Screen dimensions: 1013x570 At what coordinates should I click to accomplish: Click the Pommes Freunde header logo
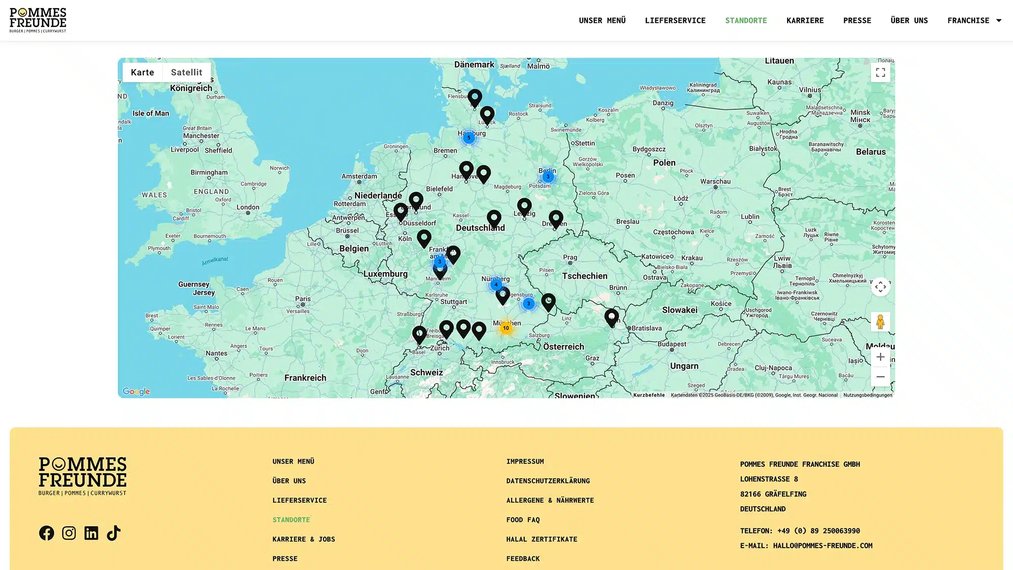38,20
